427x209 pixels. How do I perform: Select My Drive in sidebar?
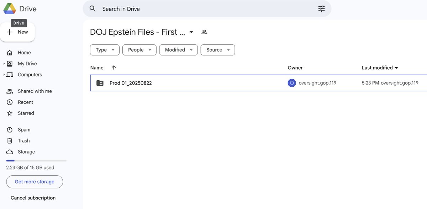pos(27,64)
